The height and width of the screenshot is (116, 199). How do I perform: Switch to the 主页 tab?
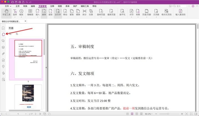(x=17, y=6)
